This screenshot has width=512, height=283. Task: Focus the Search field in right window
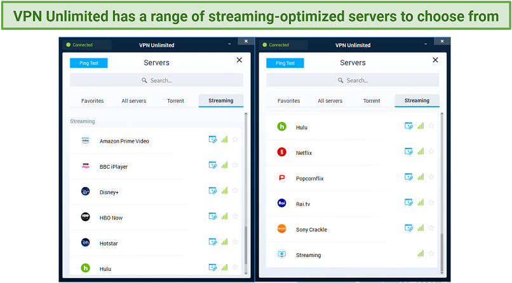[353, 80]
